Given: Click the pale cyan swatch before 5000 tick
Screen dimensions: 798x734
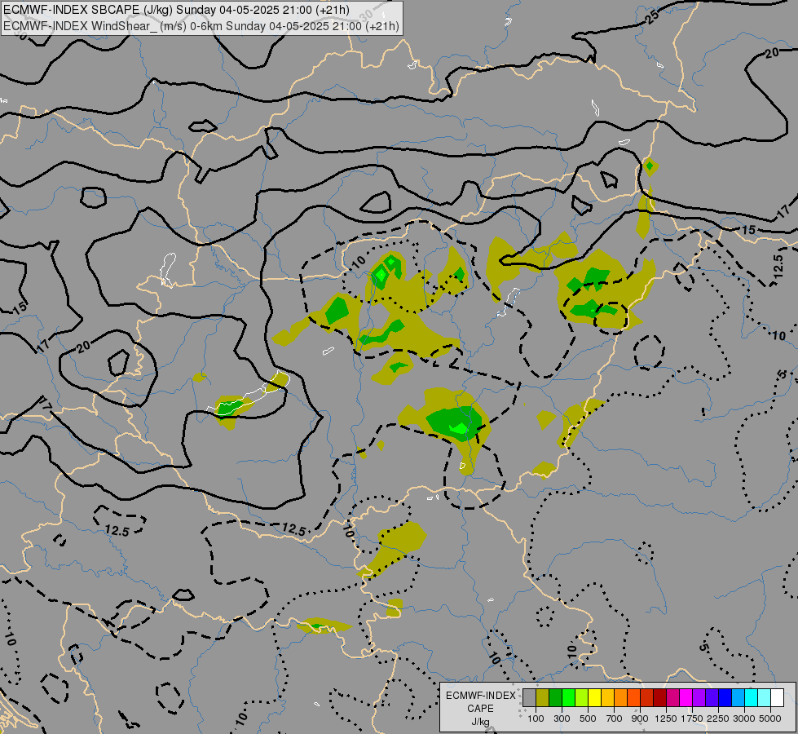Looking at the screenshot, I should tap(765, 698).
